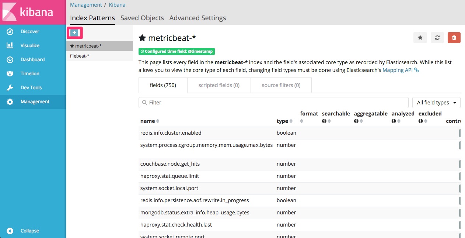Set metricbeat-* as default index via star button
This screenshot has width=465, height=238.
[x=420, y=38]
